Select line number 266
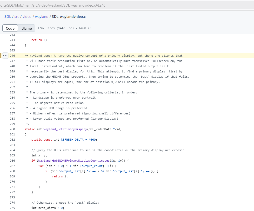Screen dimensions: 254x211 click(12, 161)
